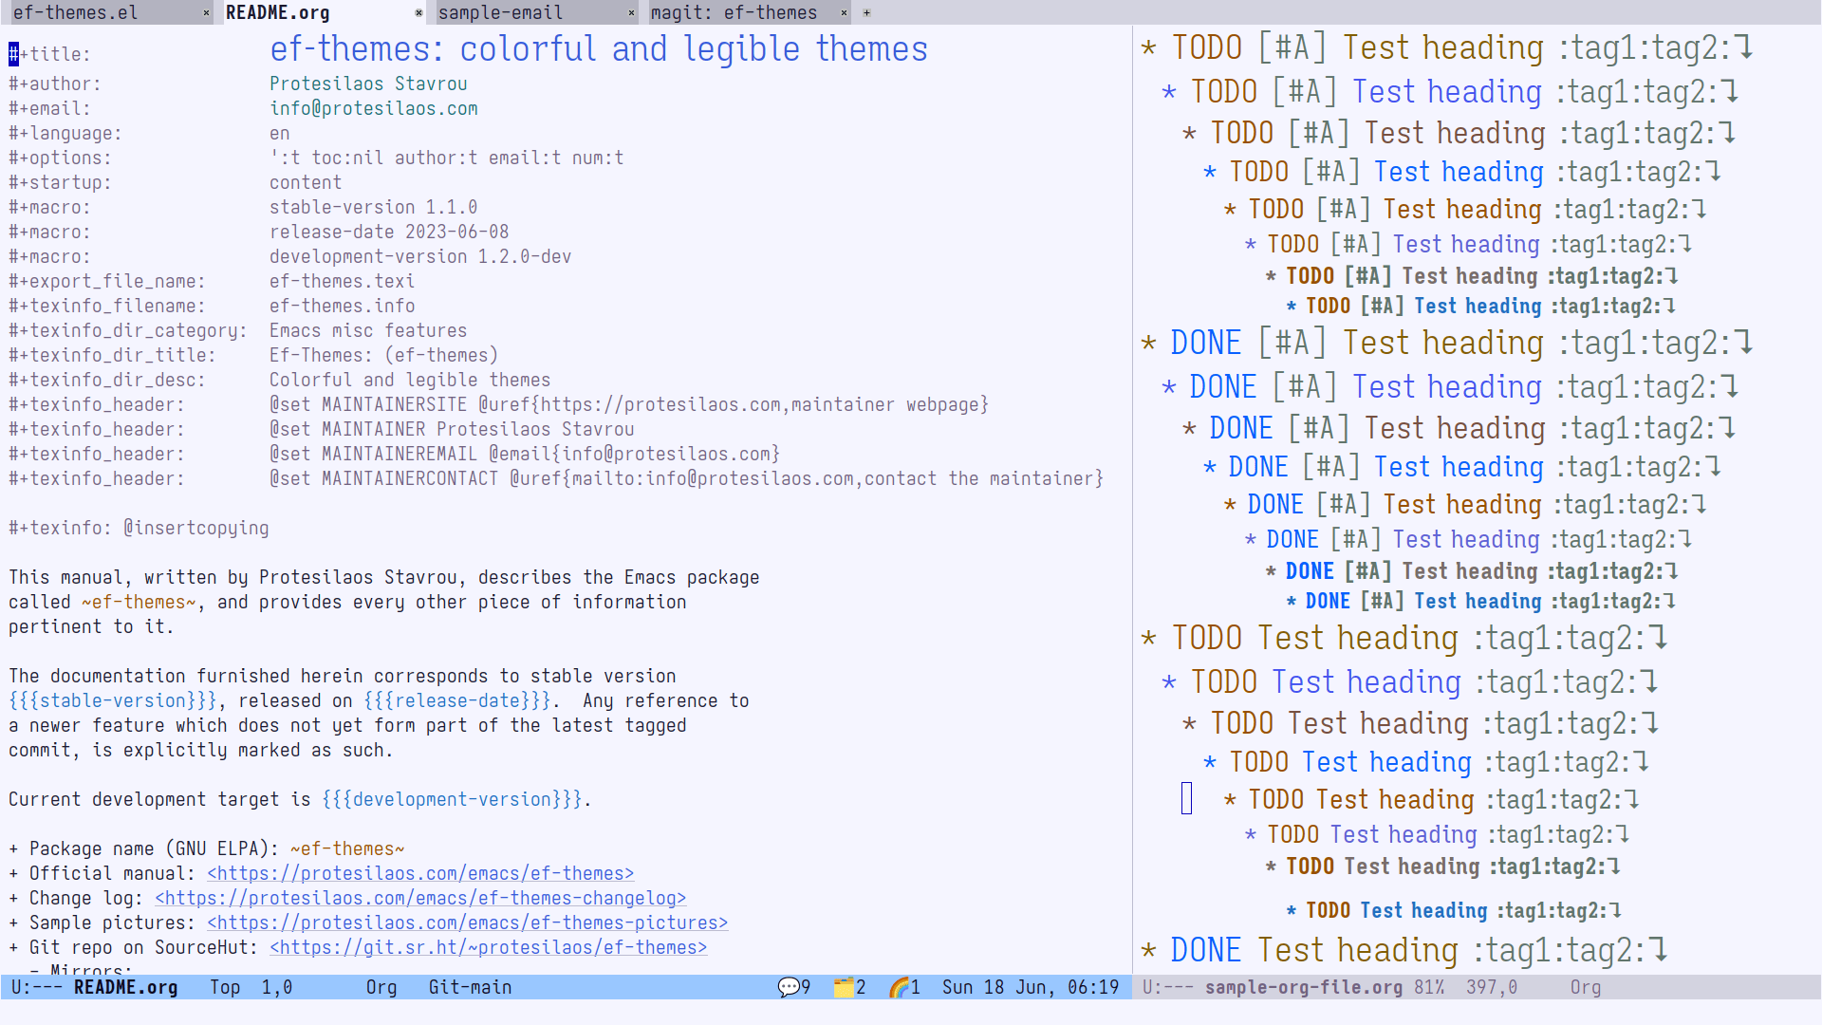1822x1025 pixels.
Task: Click the Org major mode indicator for README.org
Action: (x=381, y=987)
